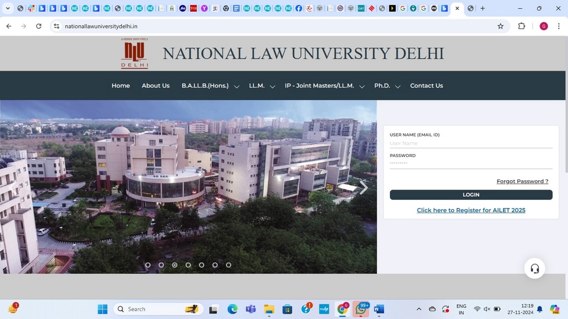Select the fifth carousel slide dot

[201, 265]
